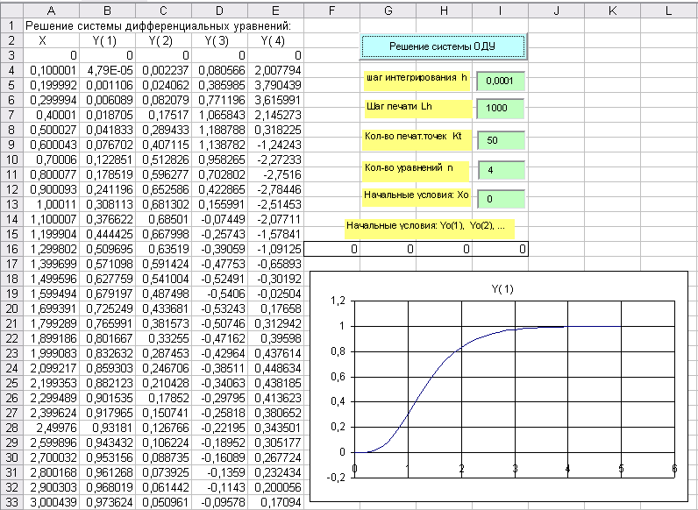Select cell with value 3,790439
This screenshot has height=510, width=698.
[275, 85]
